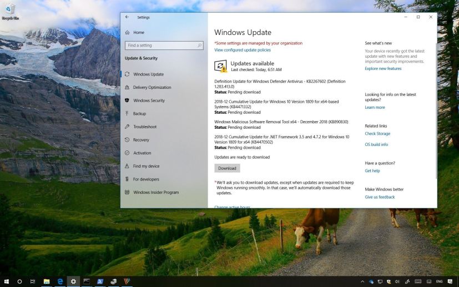
Task: Click the Windows Security tray shield icon
Action: tap(389, 282)
